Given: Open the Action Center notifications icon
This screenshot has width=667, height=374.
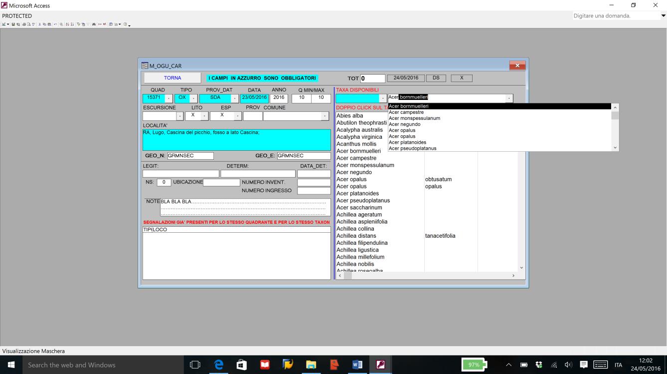Looking at the screenshot, I should point(584,365).
